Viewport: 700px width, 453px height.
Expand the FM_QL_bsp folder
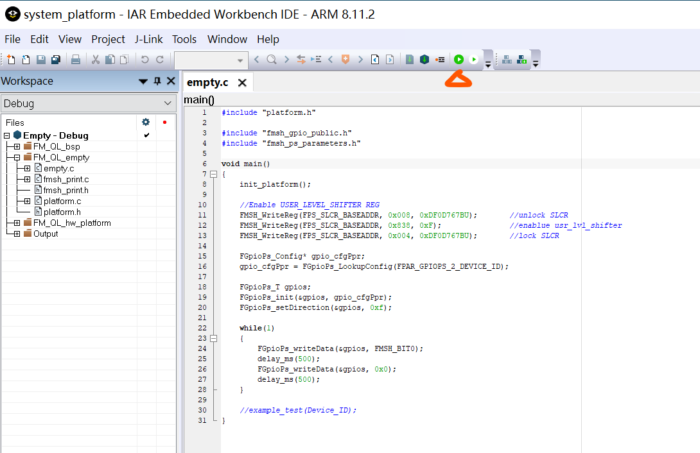click(x=17, y=146)
